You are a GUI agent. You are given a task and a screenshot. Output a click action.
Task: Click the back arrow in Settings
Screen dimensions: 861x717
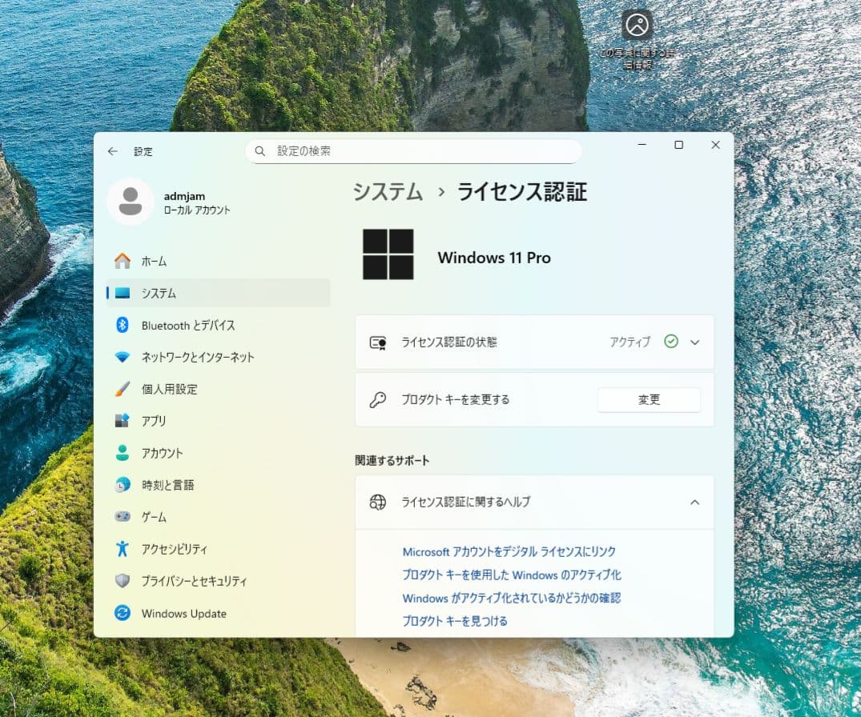point(112,151)
